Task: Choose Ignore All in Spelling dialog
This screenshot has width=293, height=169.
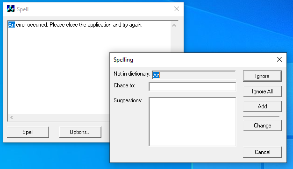Action: [262, 92]
